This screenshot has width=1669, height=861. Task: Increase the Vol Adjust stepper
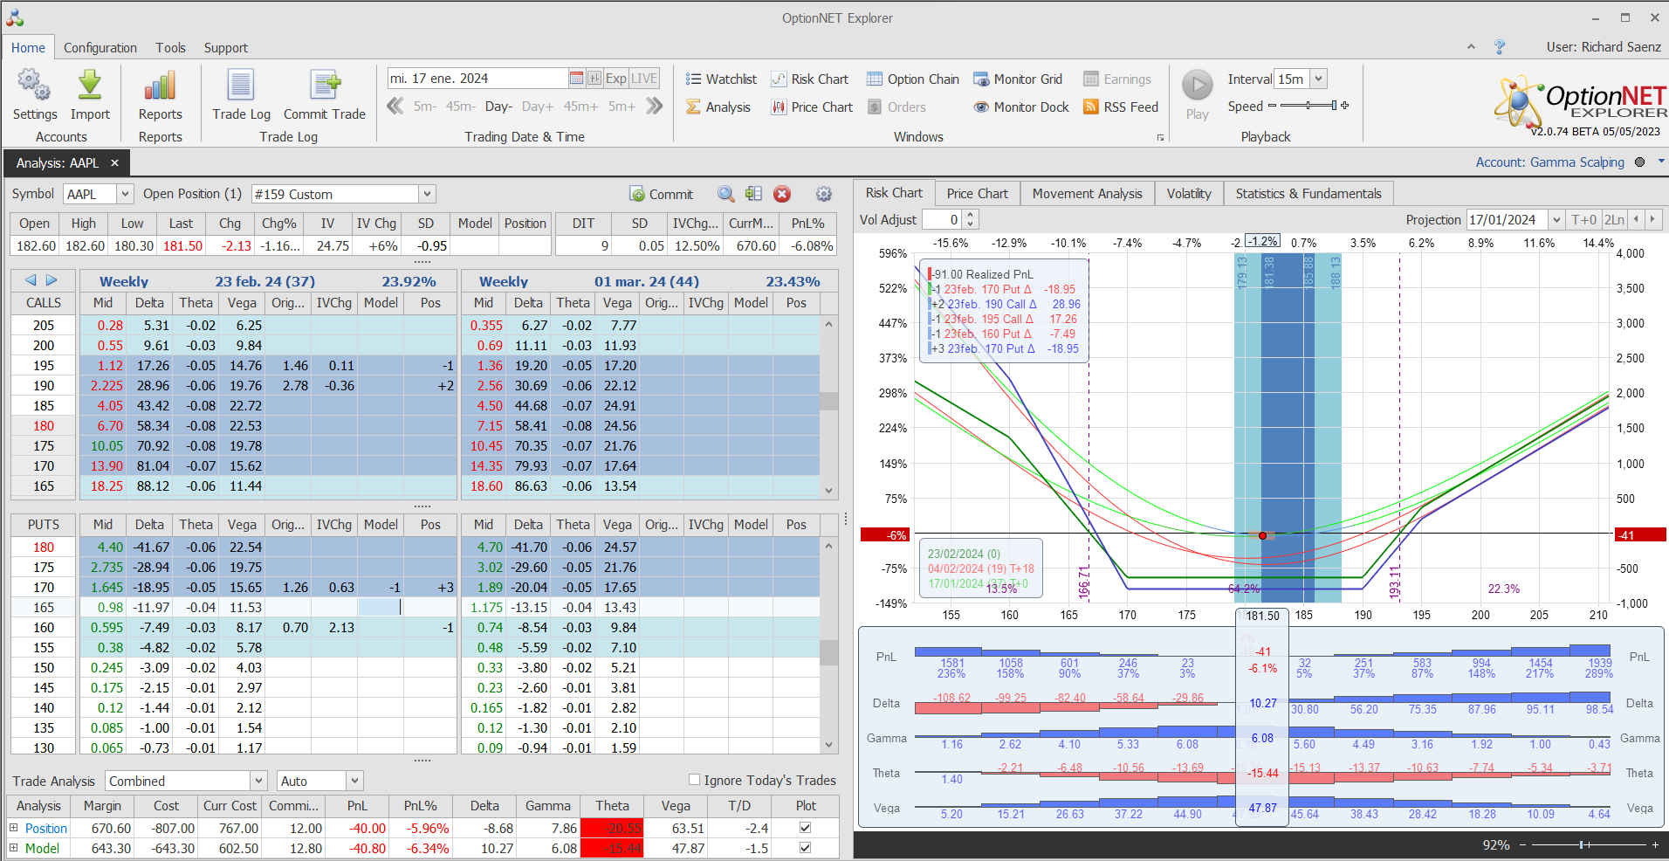tap(971, 215)
